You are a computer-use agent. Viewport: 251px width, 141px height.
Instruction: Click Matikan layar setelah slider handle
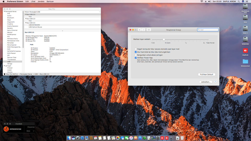pos(164,39)
